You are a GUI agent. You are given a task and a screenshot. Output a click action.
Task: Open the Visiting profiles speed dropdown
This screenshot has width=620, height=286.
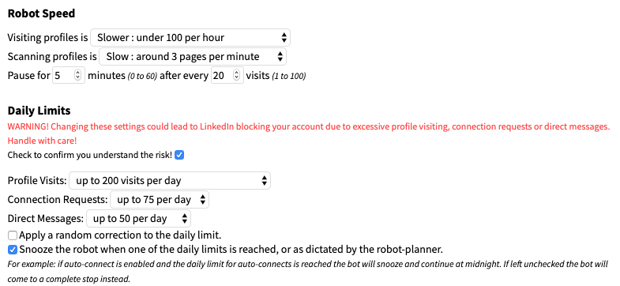pos(190,38)
